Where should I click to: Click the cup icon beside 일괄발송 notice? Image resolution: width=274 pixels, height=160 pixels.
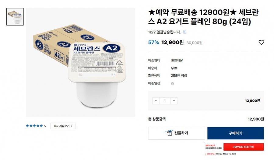tap(184, 32)
